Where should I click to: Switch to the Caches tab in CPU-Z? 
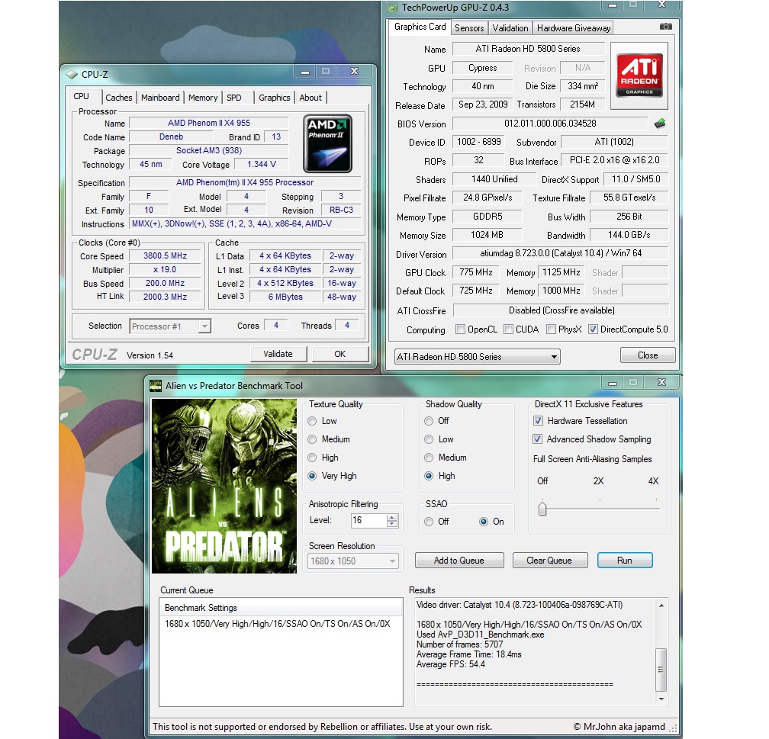coord(119,98)
